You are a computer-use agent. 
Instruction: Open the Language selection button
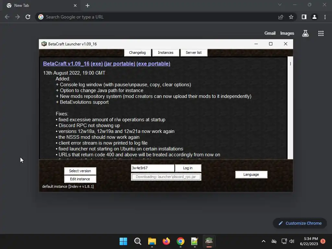(x=251, y=174)
